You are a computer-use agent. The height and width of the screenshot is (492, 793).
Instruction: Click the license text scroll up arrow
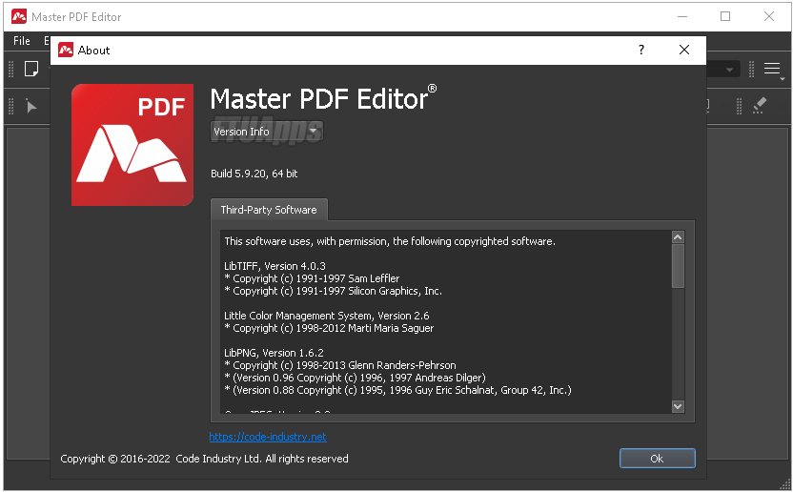pyautogui.click(x=678, y=236)
